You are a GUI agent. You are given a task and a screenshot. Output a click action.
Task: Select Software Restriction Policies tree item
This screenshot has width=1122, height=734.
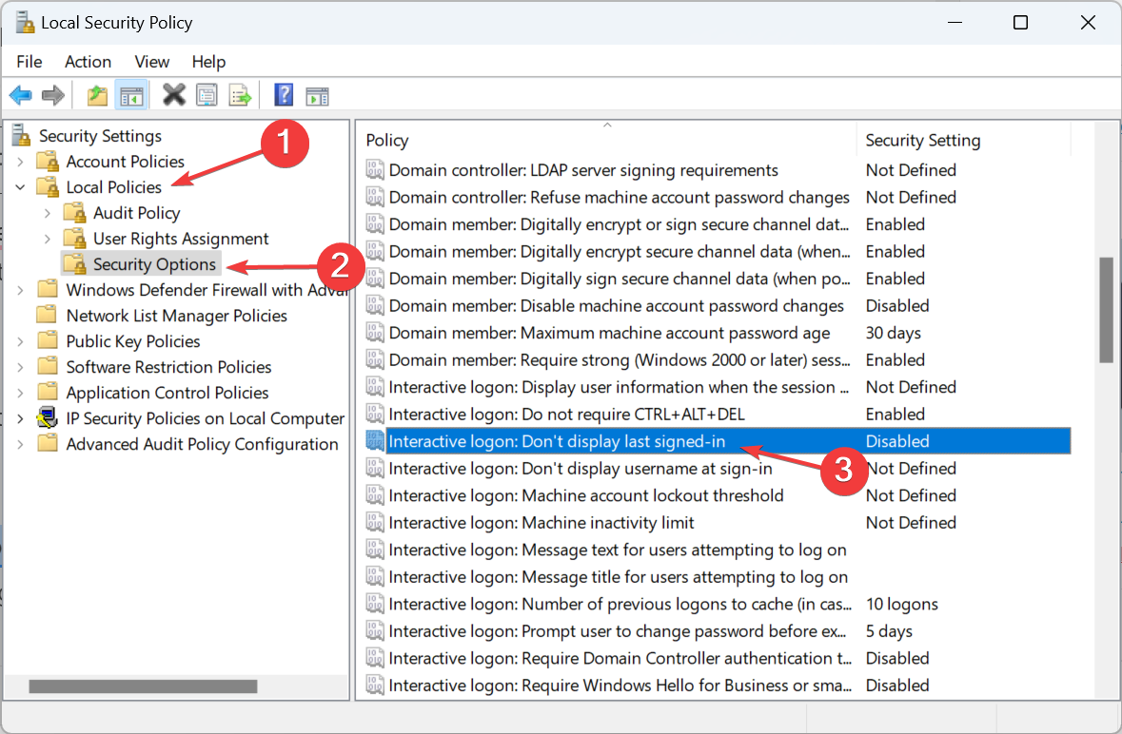click(x=168, y=367)
